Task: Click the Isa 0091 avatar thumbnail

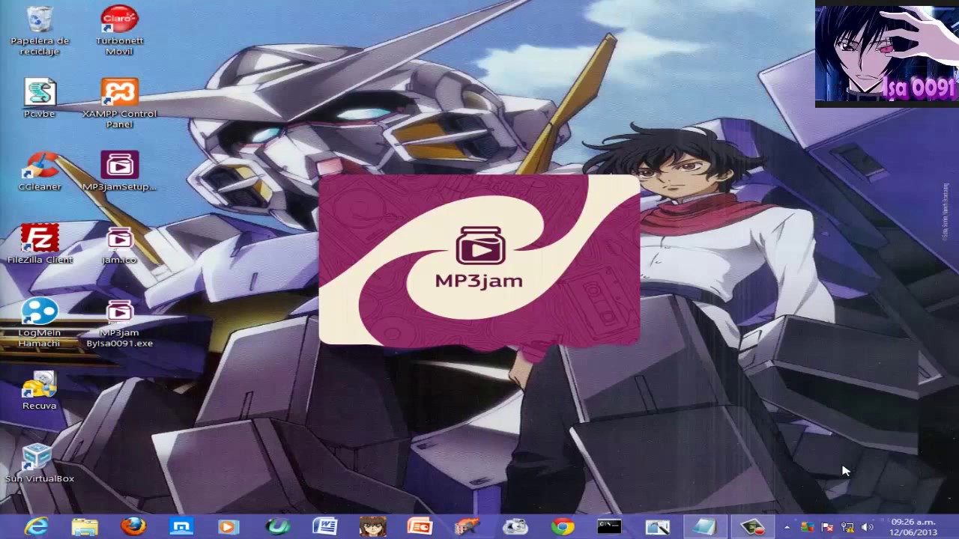Action: (x=887, y=54)
